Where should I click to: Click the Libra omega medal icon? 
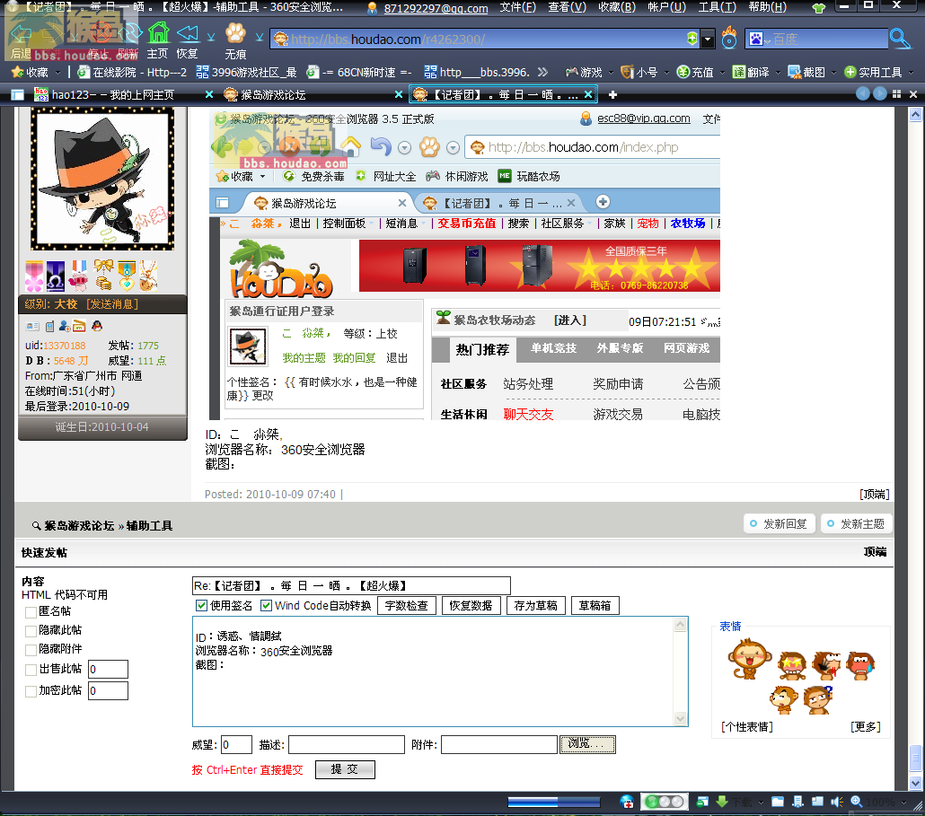56,276
